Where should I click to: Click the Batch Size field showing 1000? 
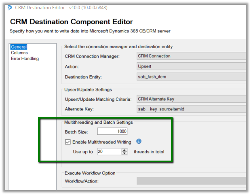pos(112,131)
